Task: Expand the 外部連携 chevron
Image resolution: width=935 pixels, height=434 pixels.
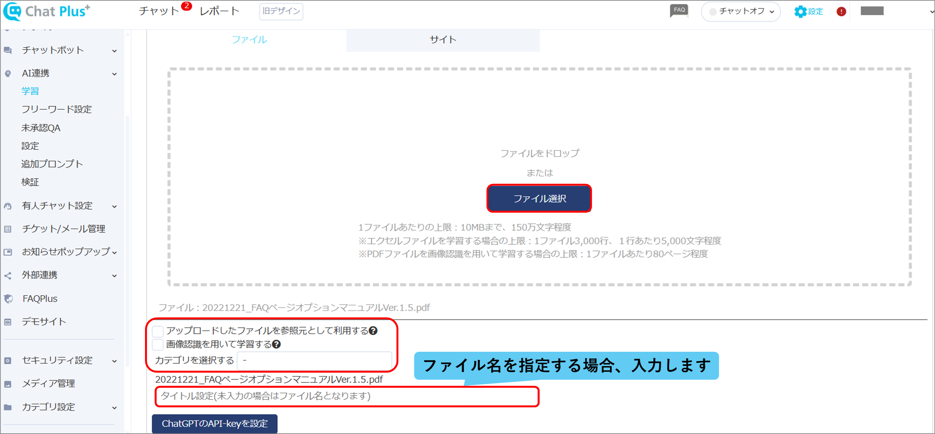Action: point(115,276)
